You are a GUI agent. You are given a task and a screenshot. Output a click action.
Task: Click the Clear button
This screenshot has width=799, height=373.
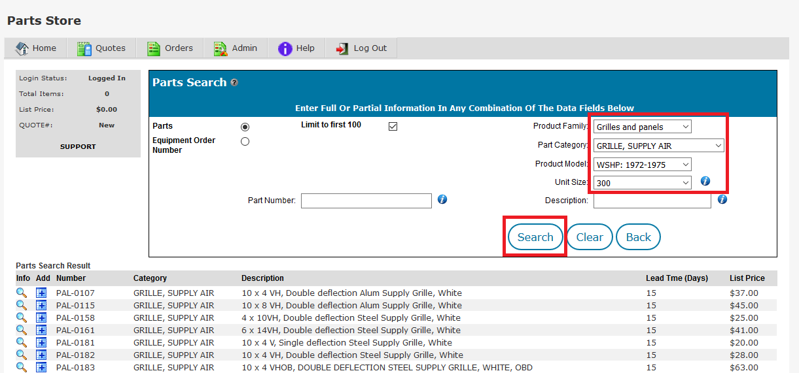[x=590, y=237]
